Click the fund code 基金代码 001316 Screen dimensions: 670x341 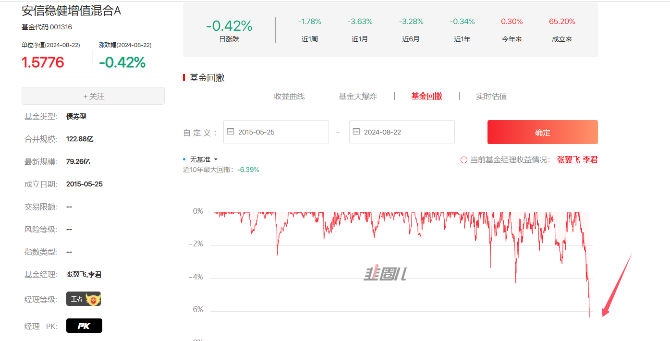tap(47, 27)
